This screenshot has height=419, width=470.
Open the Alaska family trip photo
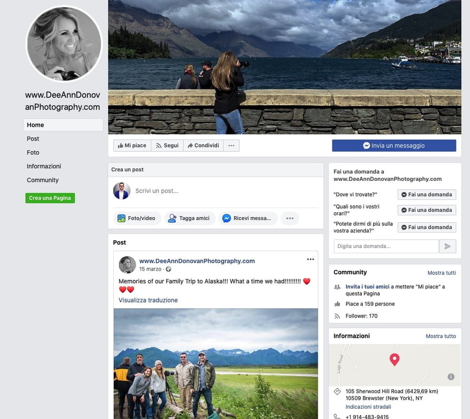pyautogui.click(x=216, y=364)
